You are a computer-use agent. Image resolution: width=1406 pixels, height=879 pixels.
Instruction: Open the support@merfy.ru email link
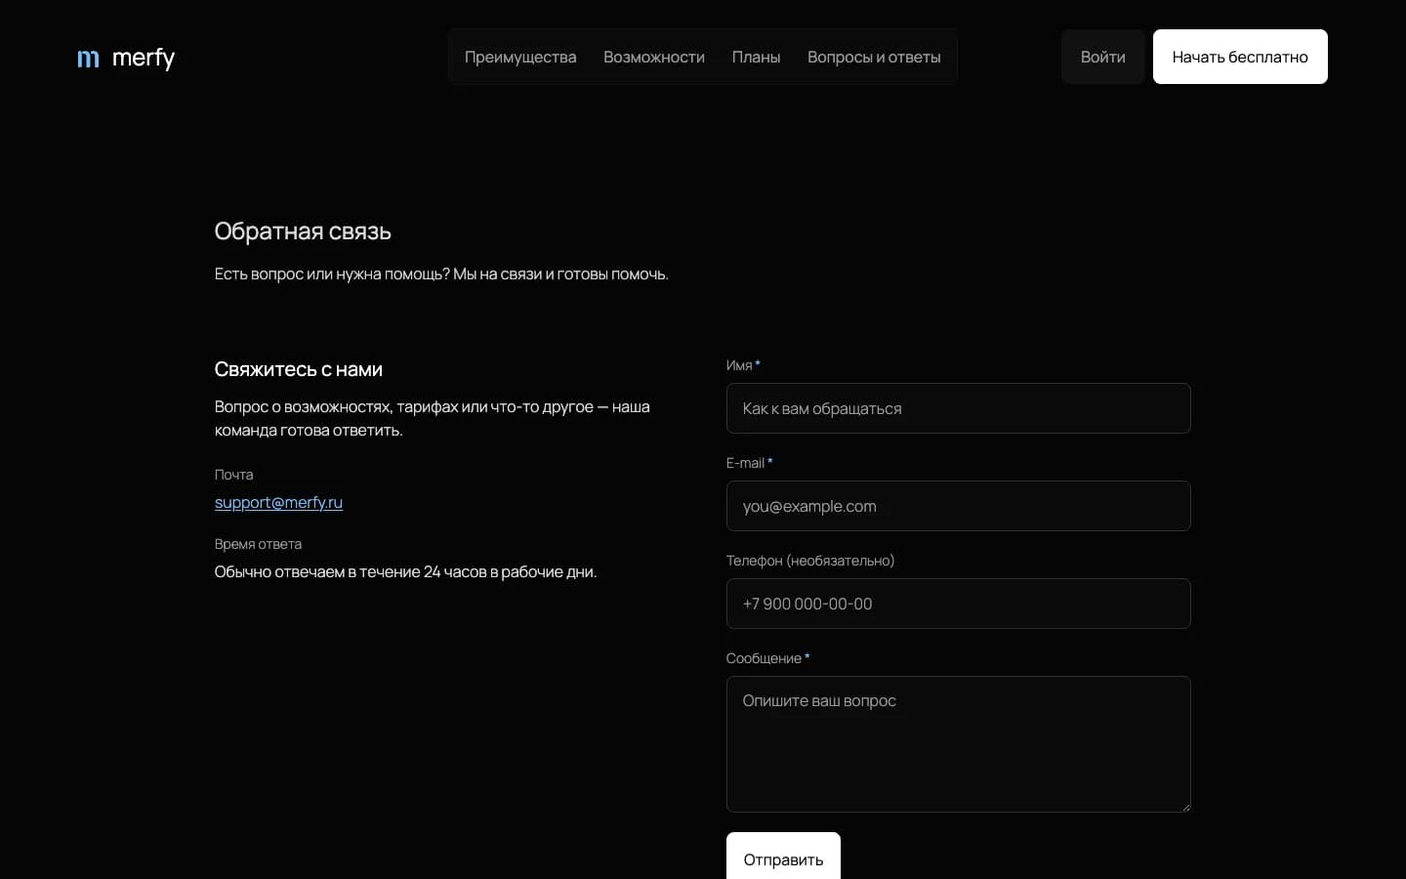pos(278,502)
